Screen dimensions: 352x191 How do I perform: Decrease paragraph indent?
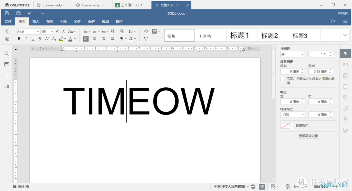coord(112,31)
